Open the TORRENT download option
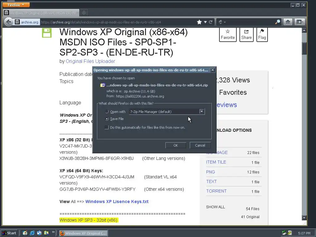 216,191
